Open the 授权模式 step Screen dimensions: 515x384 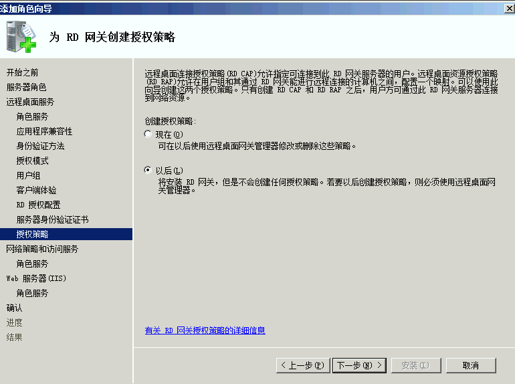click(x=32, y=161)
